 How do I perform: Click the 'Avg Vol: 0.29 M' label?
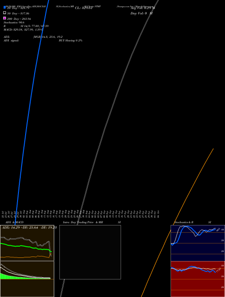[143, 8]
